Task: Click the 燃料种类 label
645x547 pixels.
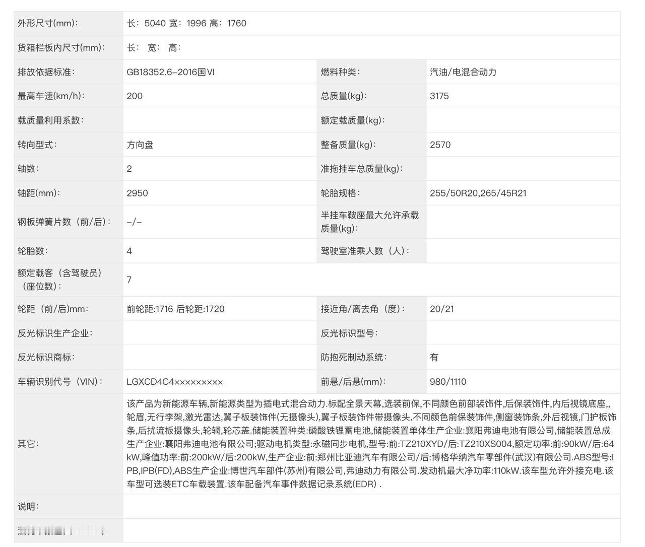Action: coord(340,72)
